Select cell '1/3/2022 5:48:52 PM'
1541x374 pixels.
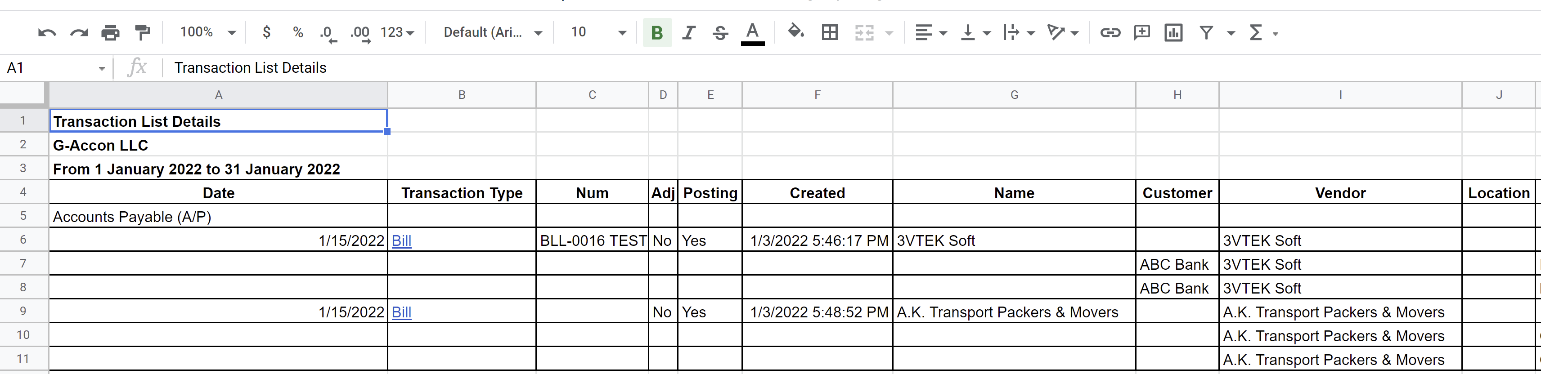click(x=818, y=312)
